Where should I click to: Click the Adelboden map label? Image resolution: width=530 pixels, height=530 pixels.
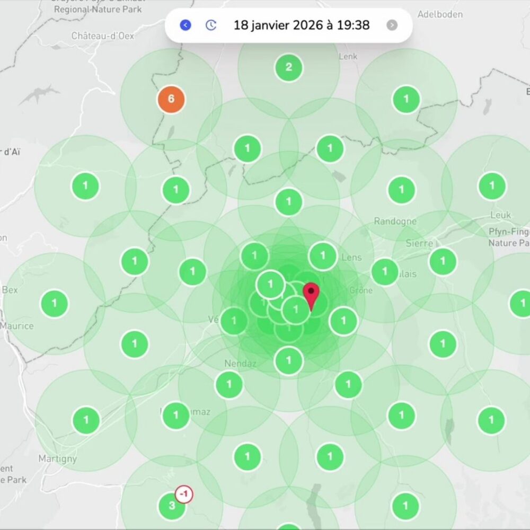point(440,14)
